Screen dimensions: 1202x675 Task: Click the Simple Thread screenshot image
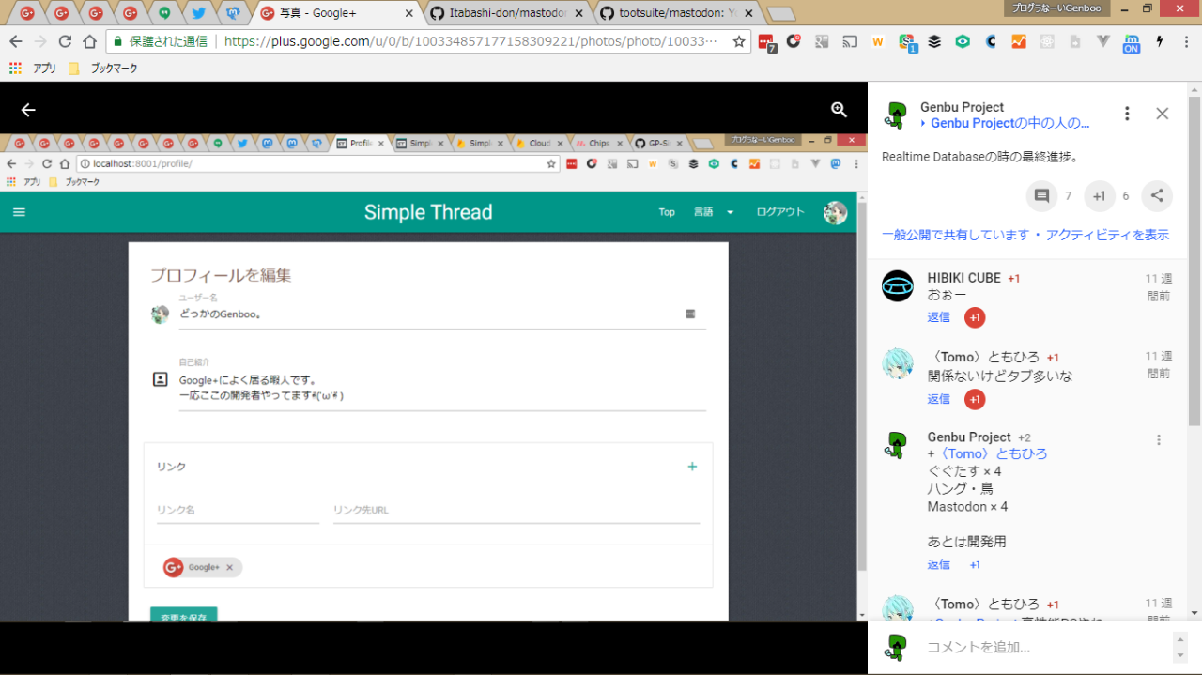click(x=433, y=376)
